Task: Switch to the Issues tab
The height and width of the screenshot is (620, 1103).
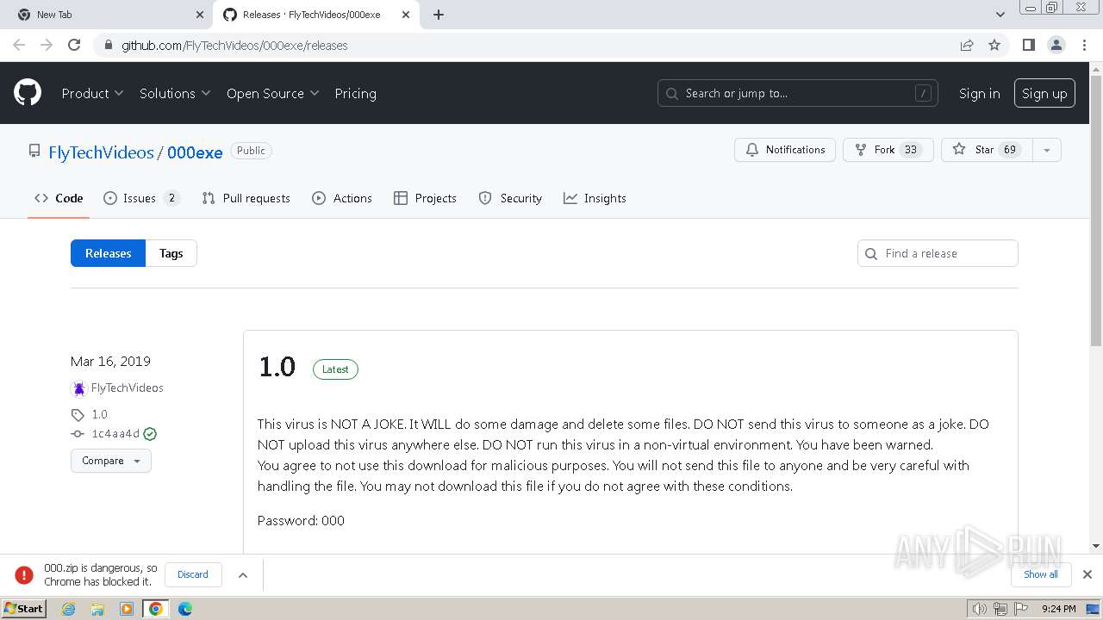Action: click(x=141, y=198)
